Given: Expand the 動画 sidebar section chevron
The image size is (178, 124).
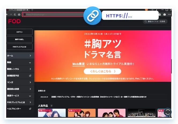Looking at the screenshot, I should (x=30, y=63).
